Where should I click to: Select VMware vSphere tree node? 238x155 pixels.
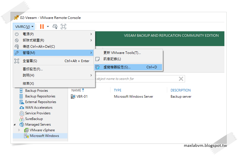[42, 130]
